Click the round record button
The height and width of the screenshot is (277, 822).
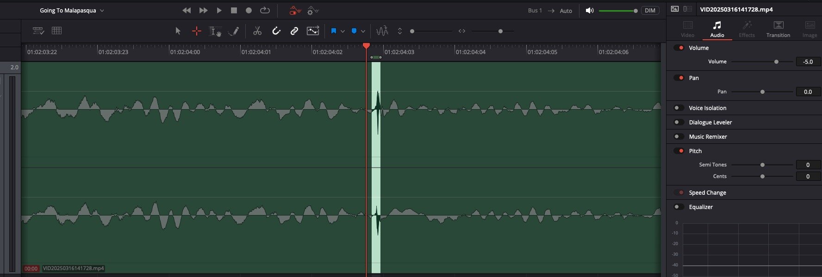pyautogui.click(x=249, y=10)
